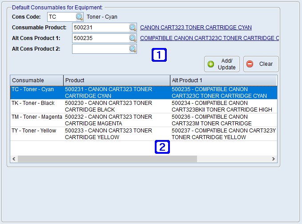Screen dimensions: 302x224
Task: Open the Alt Cons Product 1 lookup magnifier
Action: [133, 38]
